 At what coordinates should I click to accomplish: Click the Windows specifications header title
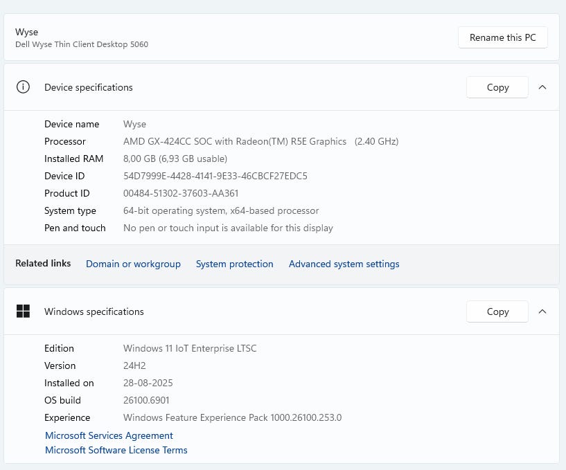pyautogui.click(x=94, y=311)
